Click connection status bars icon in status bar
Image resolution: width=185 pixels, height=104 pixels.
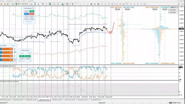[x=171, y=103]
